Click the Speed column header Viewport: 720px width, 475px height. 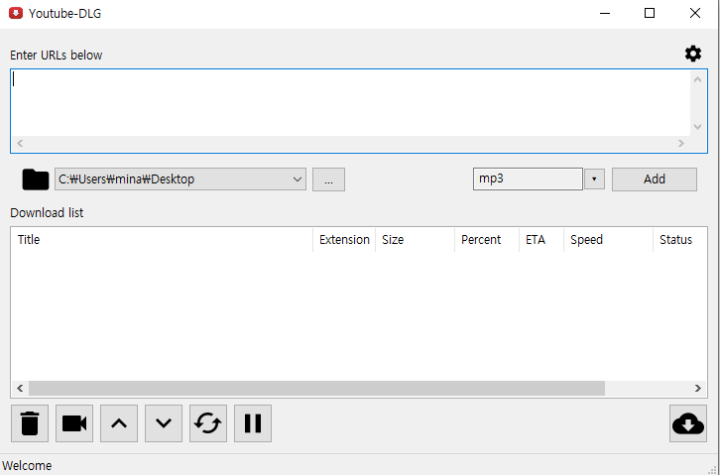coord(608,240)
